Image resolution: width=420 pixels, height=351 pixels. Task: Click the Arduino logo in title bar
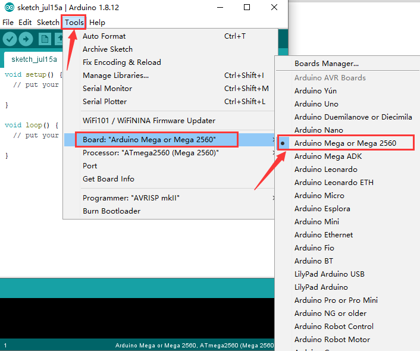9,8
